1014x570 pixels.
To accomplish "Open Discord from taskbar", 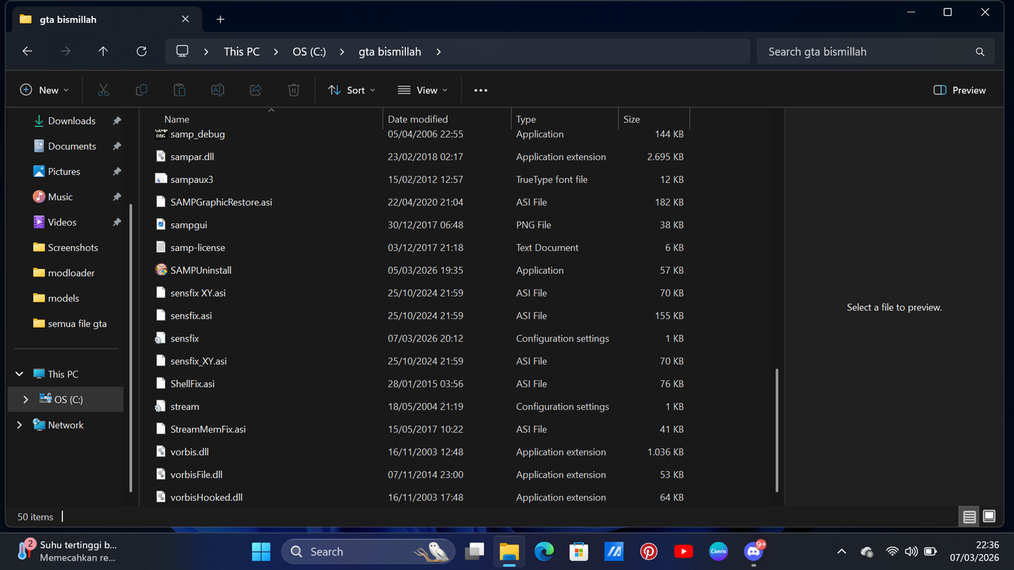I will 753,552.
